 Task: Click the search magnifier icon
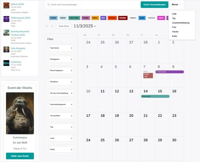tap(48, 4)
